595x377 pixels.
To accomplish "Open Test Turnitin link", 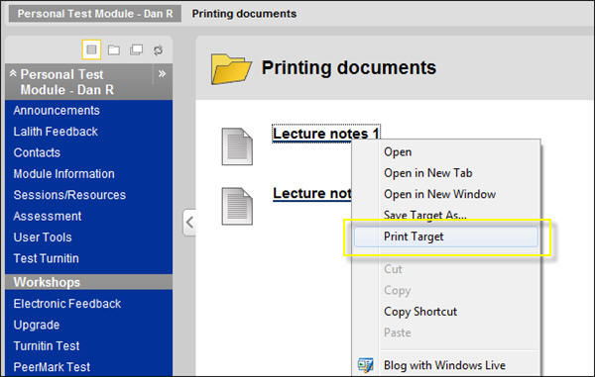I will (x=47, y=259).
